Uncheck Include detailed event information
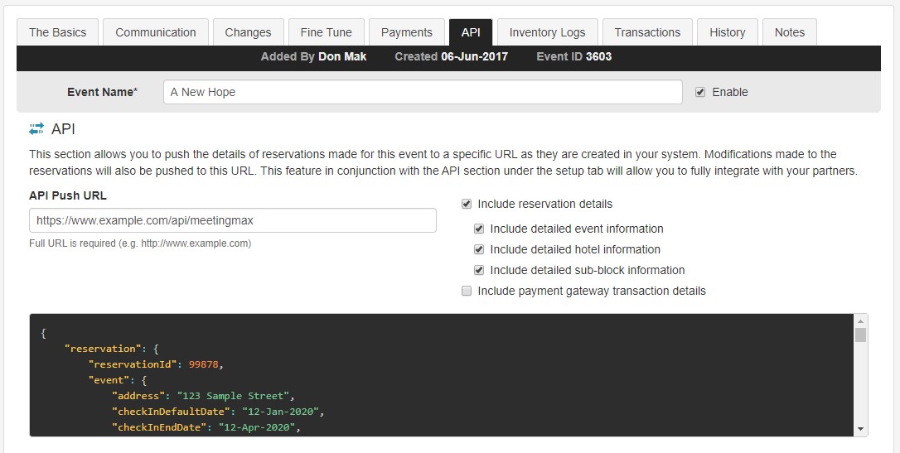900x453 pixels. (479, 229)
